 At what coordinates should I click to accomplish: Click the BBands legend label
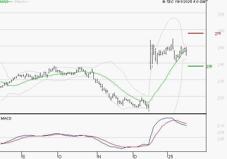(20, 2)
